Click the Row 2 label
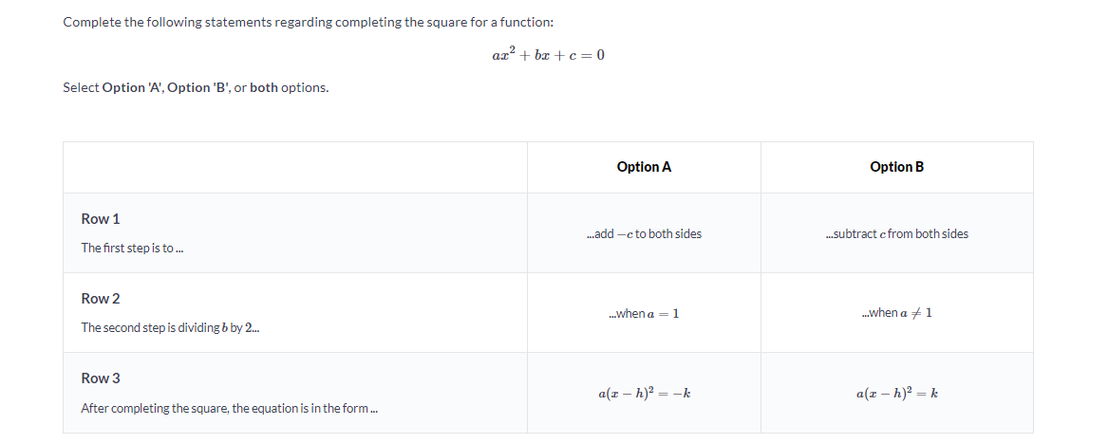The image size is (1108, 443). tap(101, 299)
